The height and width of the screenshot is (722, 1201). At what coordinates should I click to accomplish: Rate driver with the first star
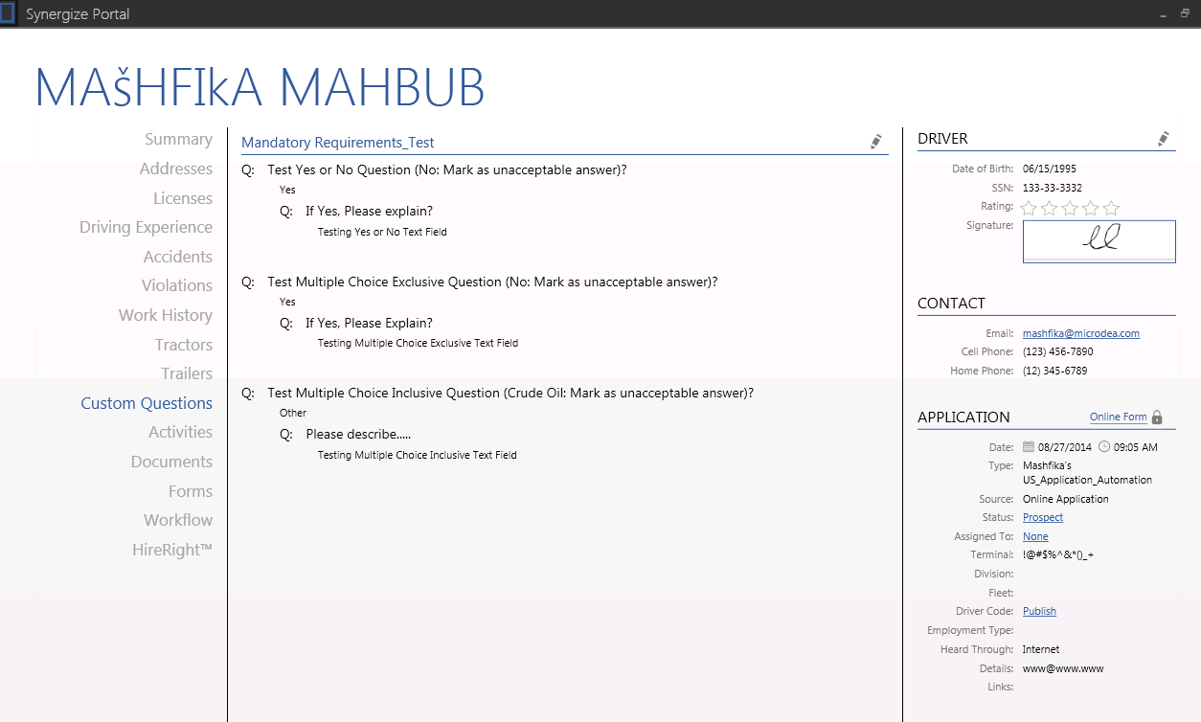[1029, 208]
